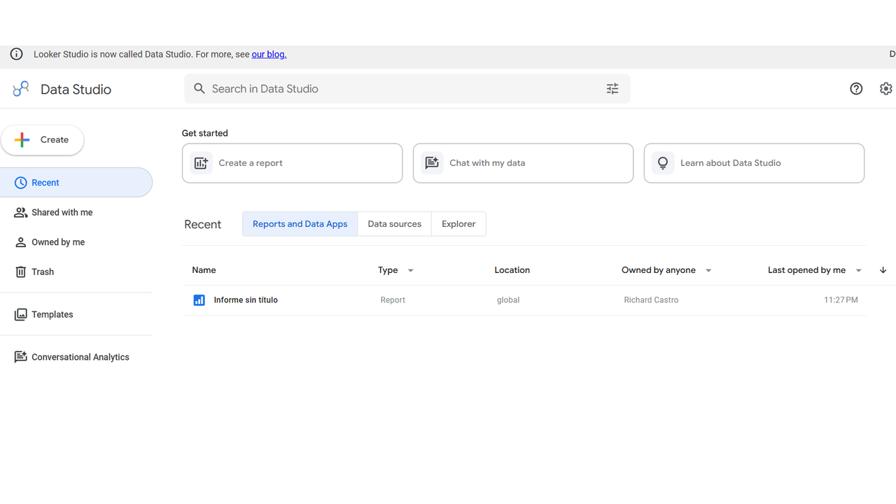The image size is (896, 504).
Task: Expand the Type column filter dropdown
Action: click(411, 271)
